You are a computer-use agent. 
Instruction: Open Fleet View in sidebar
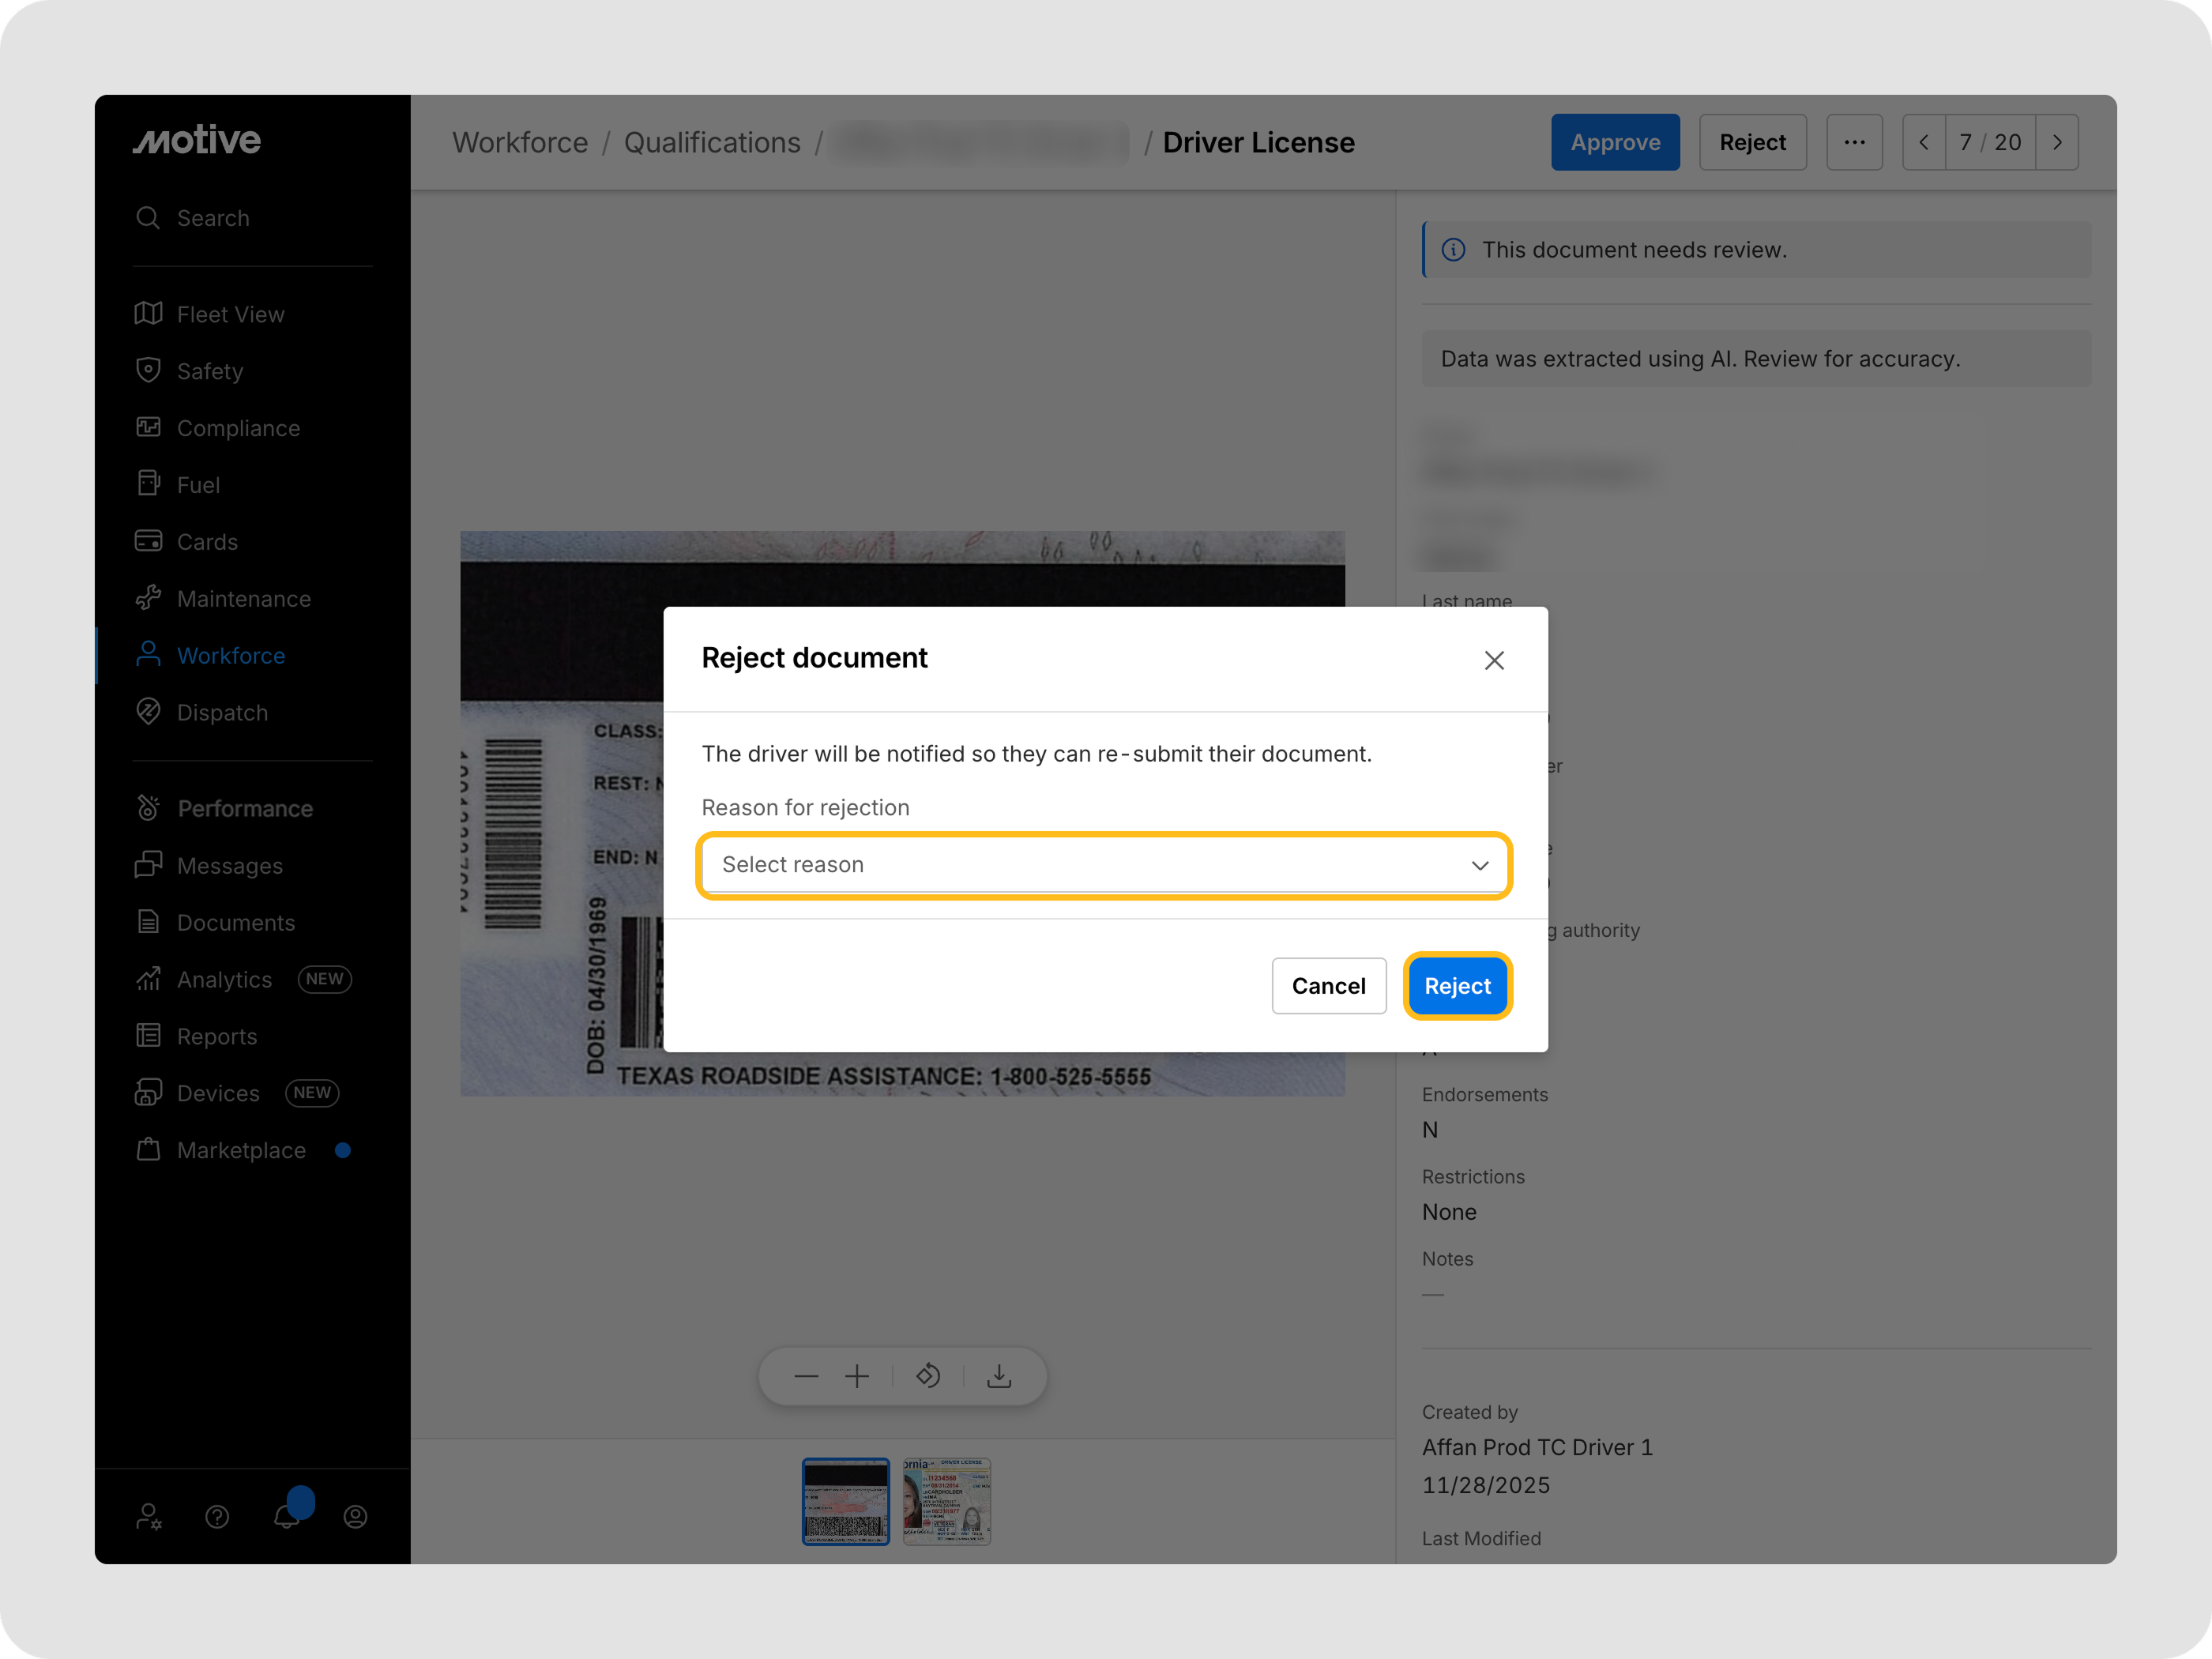click(x=230, y=314)
